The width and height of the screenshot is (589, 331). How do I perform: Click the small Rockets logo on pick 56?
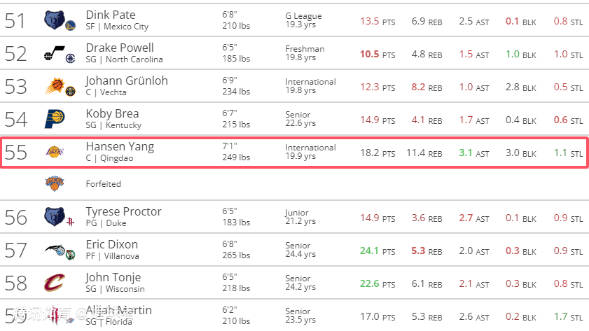click(70, 222)
